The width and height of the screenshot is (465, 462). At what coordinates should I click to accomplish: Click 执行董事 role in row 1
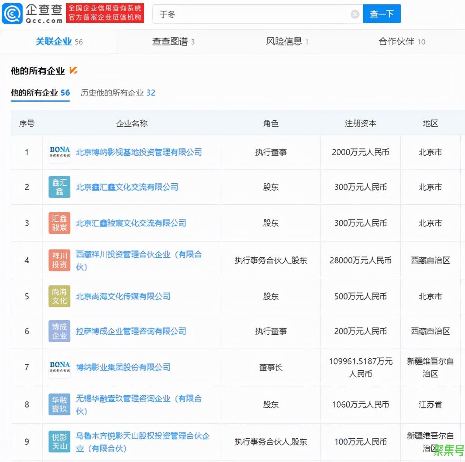pos(271,152)
